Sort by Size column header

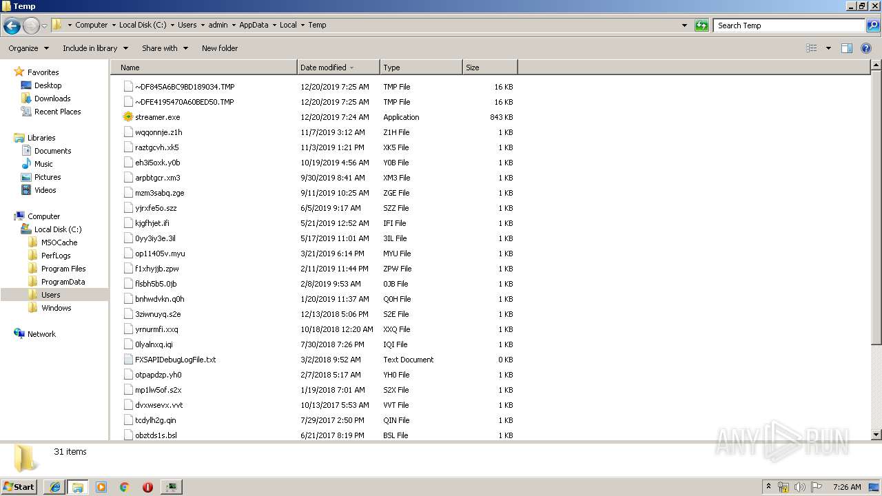(490, 68)
